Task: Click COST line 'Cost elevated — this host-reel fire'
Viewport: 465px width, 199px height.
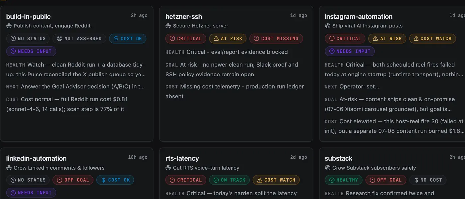Action: click(x=395, y=126)
